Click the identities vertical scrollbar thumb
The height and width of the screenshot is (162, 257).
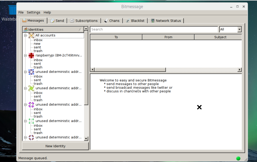(x=86, y=68)
